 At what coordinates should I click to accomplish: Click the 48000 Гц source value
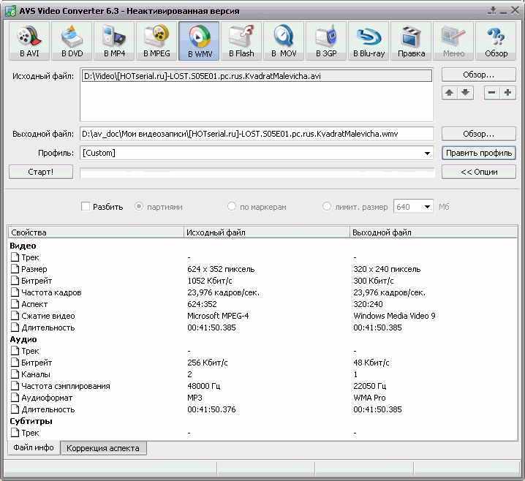(x=203, y=386)
